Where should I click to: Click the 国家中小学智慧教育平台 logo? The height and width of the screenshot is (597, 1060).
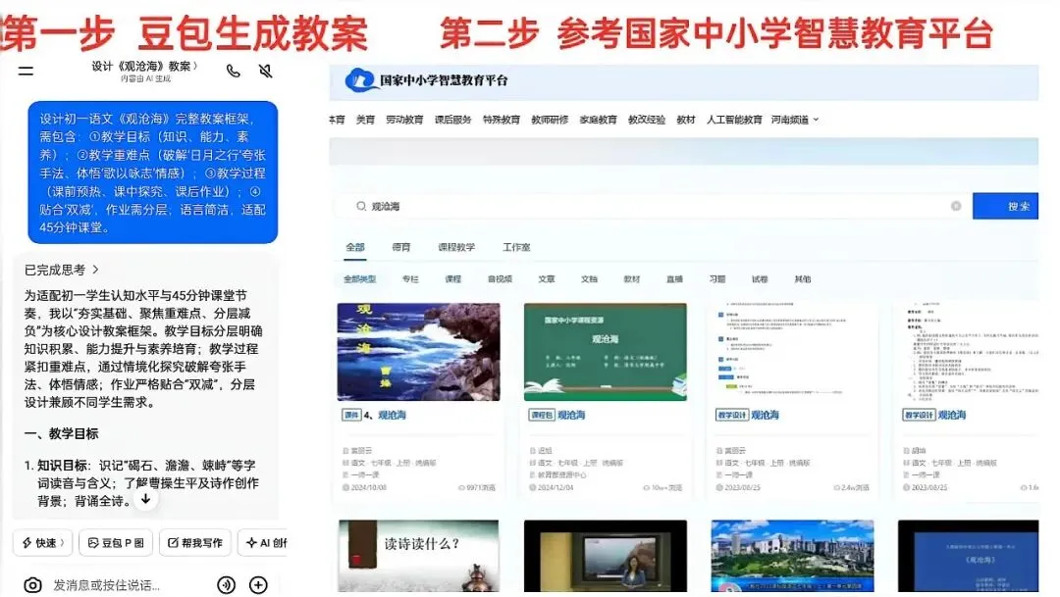pyautogui.click(x=427, y=80)
